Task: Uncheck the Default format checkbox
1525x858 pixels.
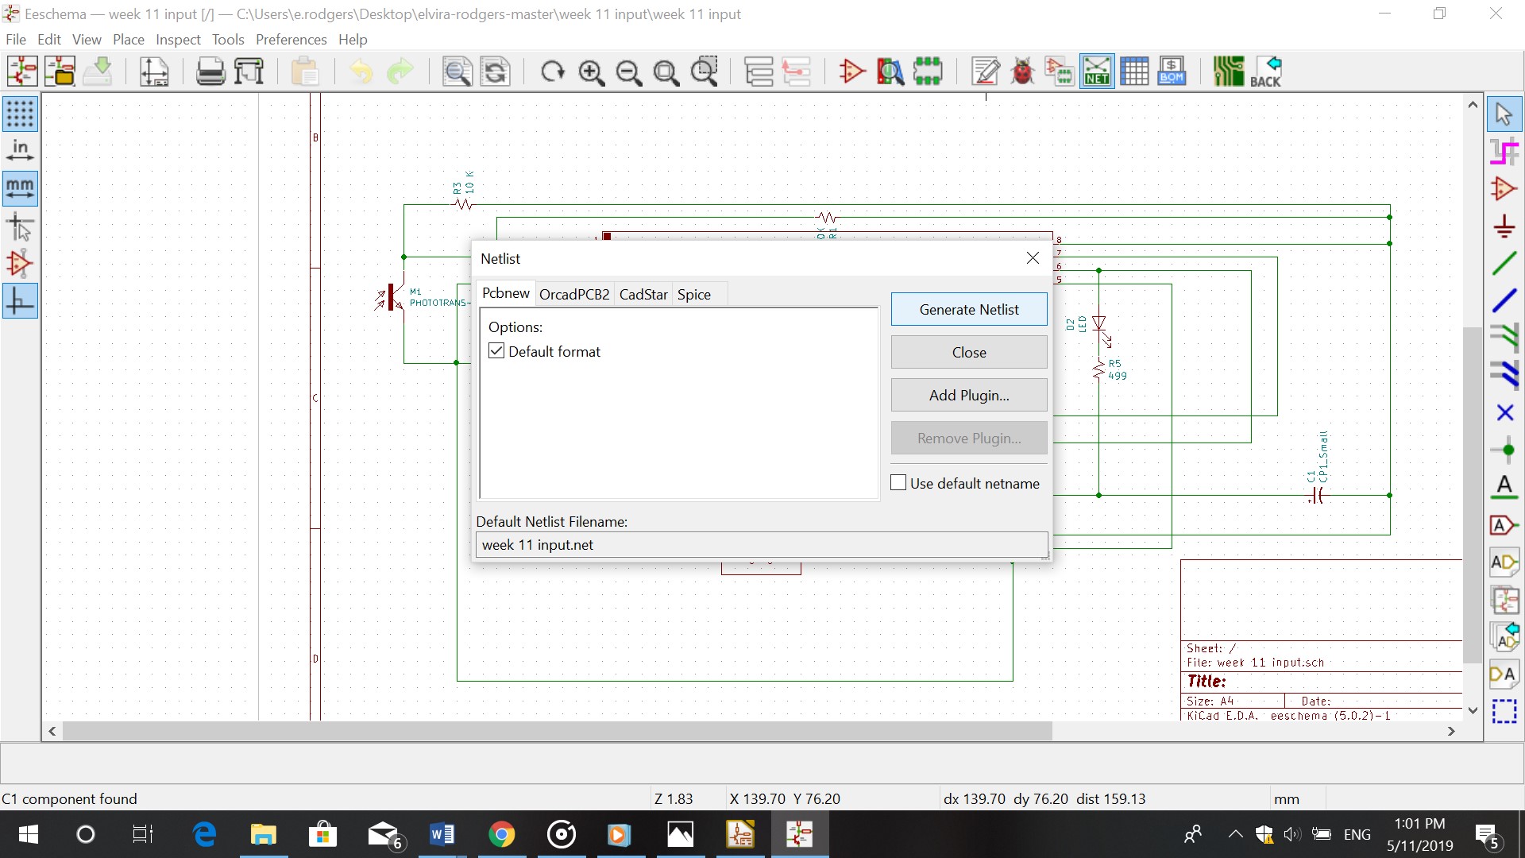Action: tap(496, 351)
